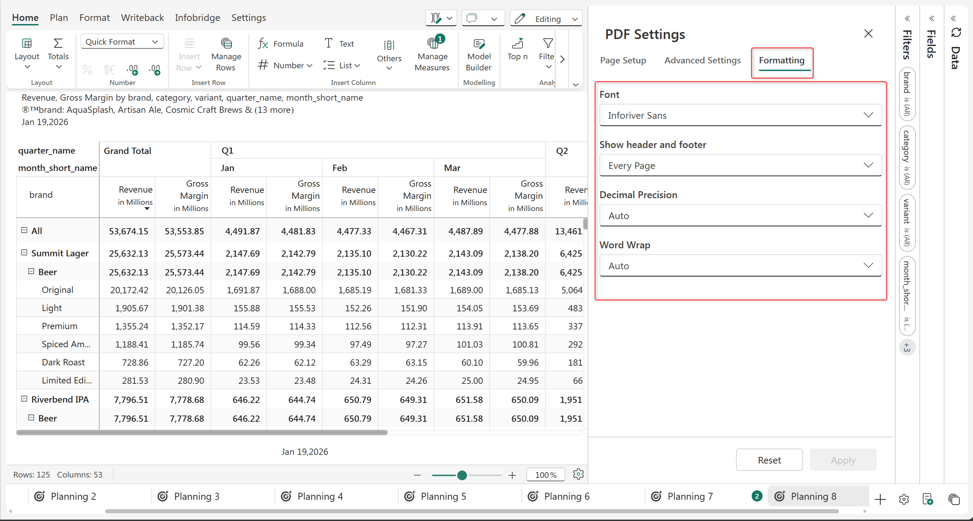The height and width of the screenshot is (521, 973).
Task: Click the zoom slider handle
Action: (462, 475)
